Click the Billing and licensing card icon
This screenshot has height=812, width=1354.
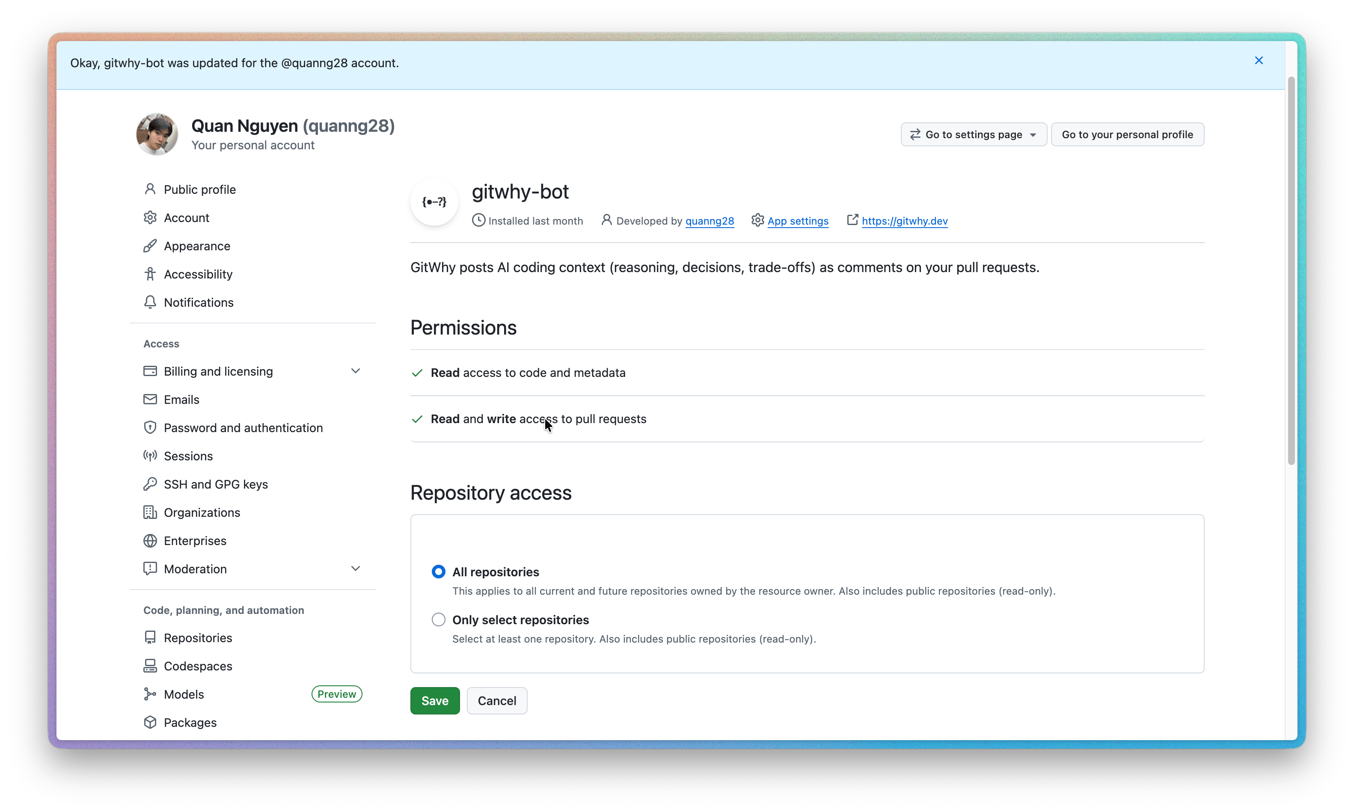[x=150, y=371]
